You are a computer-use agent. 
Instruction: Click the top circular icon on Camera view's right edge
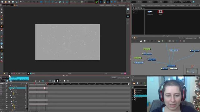[x=128, y=9]
